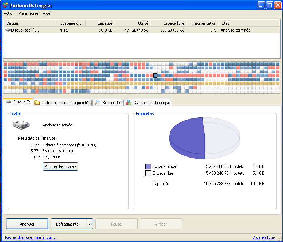Click the 5,1 GB (51%) free space cell
The image size is (283, 242).
click(172, 30)
